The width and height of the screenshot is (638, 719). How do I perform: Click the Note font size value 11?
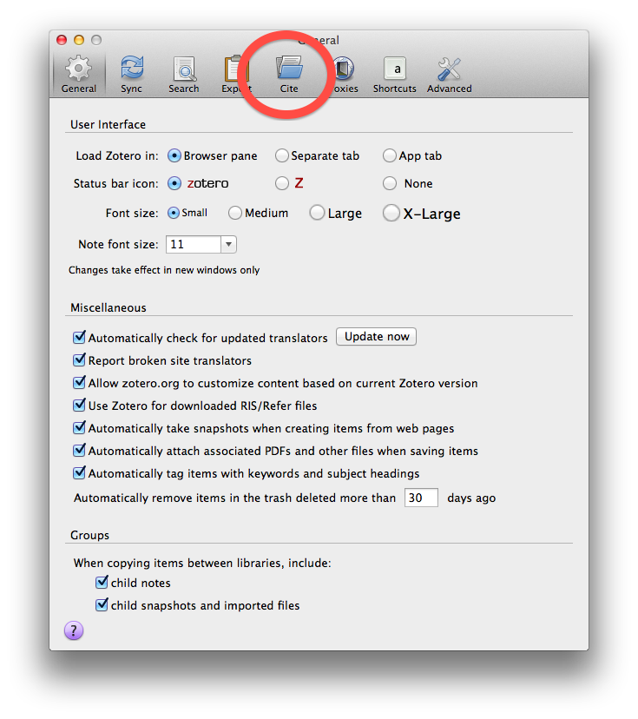click(193, 244)
